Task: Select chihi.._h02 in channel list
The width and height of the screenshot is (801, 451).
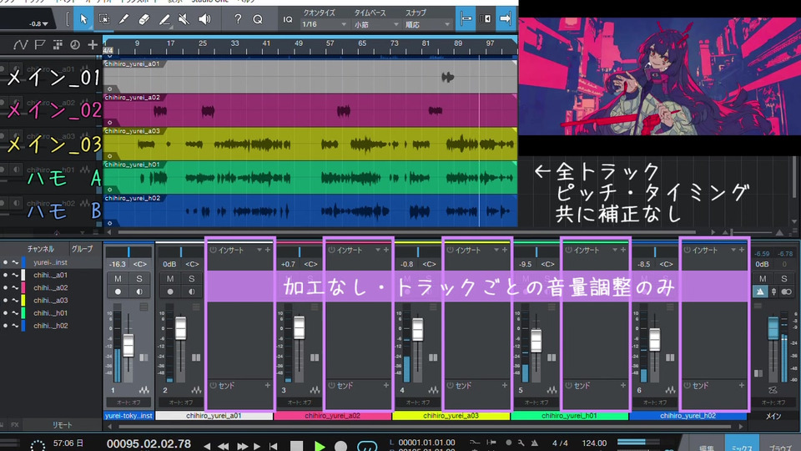Action: (x=51, y=326)
